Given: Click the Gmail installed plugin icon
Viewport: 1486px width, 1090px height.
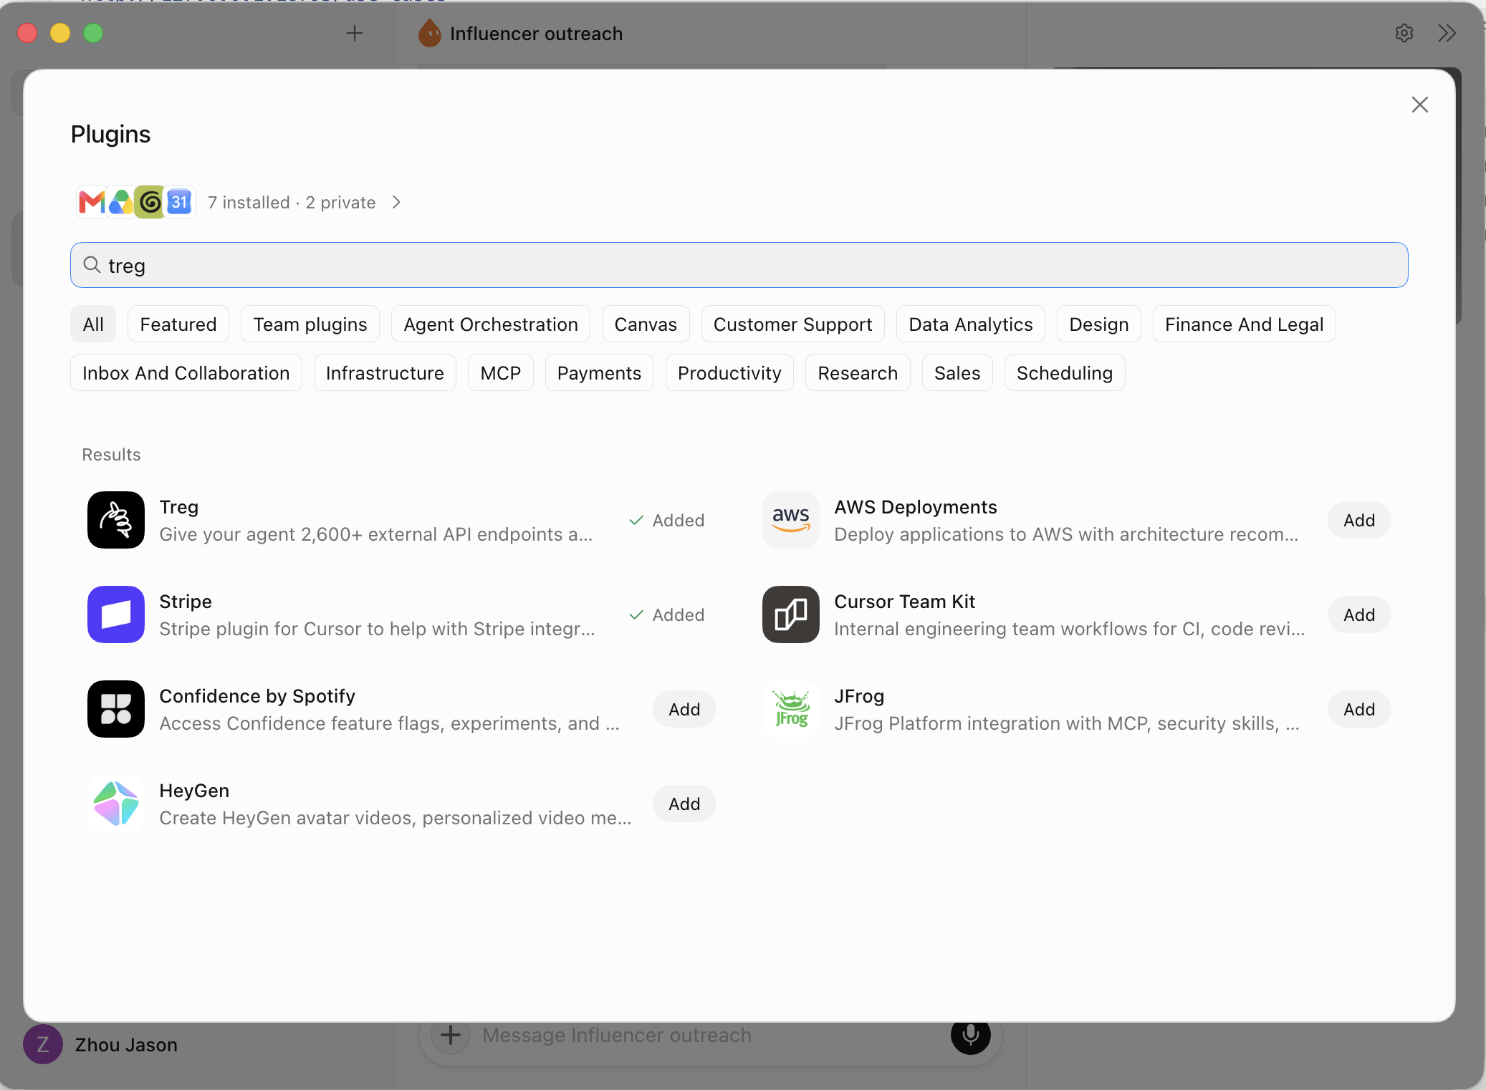Looking at the screenshot, I should tap(92, 202).
